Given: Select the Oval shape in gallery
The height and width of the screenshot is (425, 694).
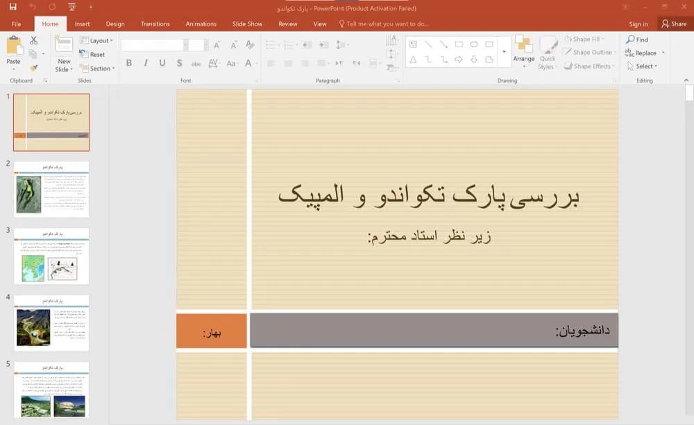Looking at the screenshot, I should point(474,44).
